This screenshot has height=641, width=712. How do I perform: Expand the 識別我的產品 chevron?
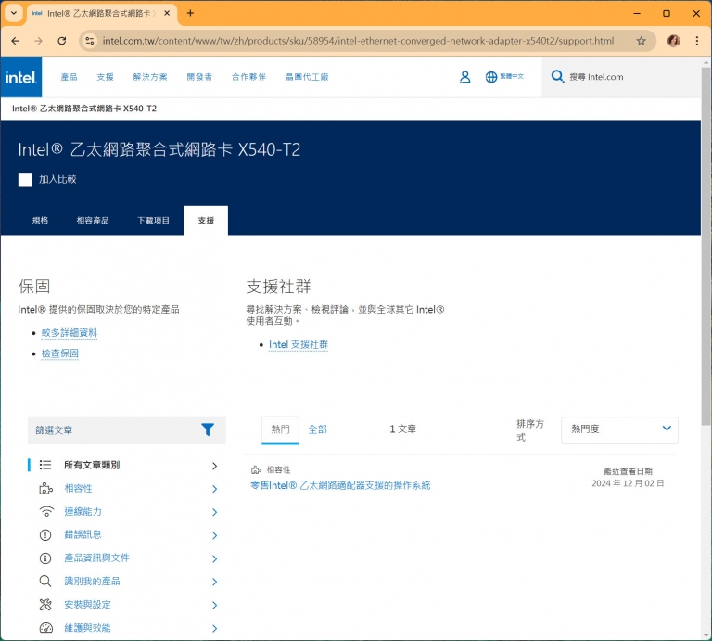click(214, 582)
